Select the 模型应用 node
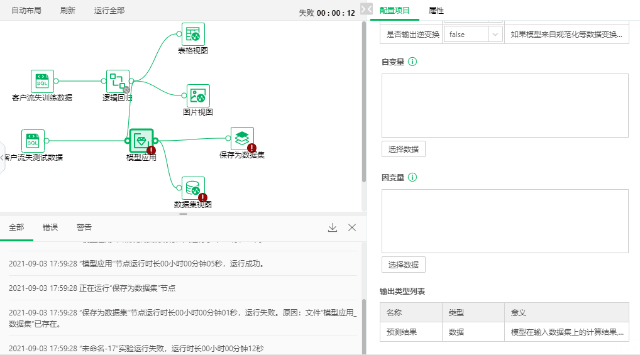This screenshot has height=355, width=640. click(141, 141)
